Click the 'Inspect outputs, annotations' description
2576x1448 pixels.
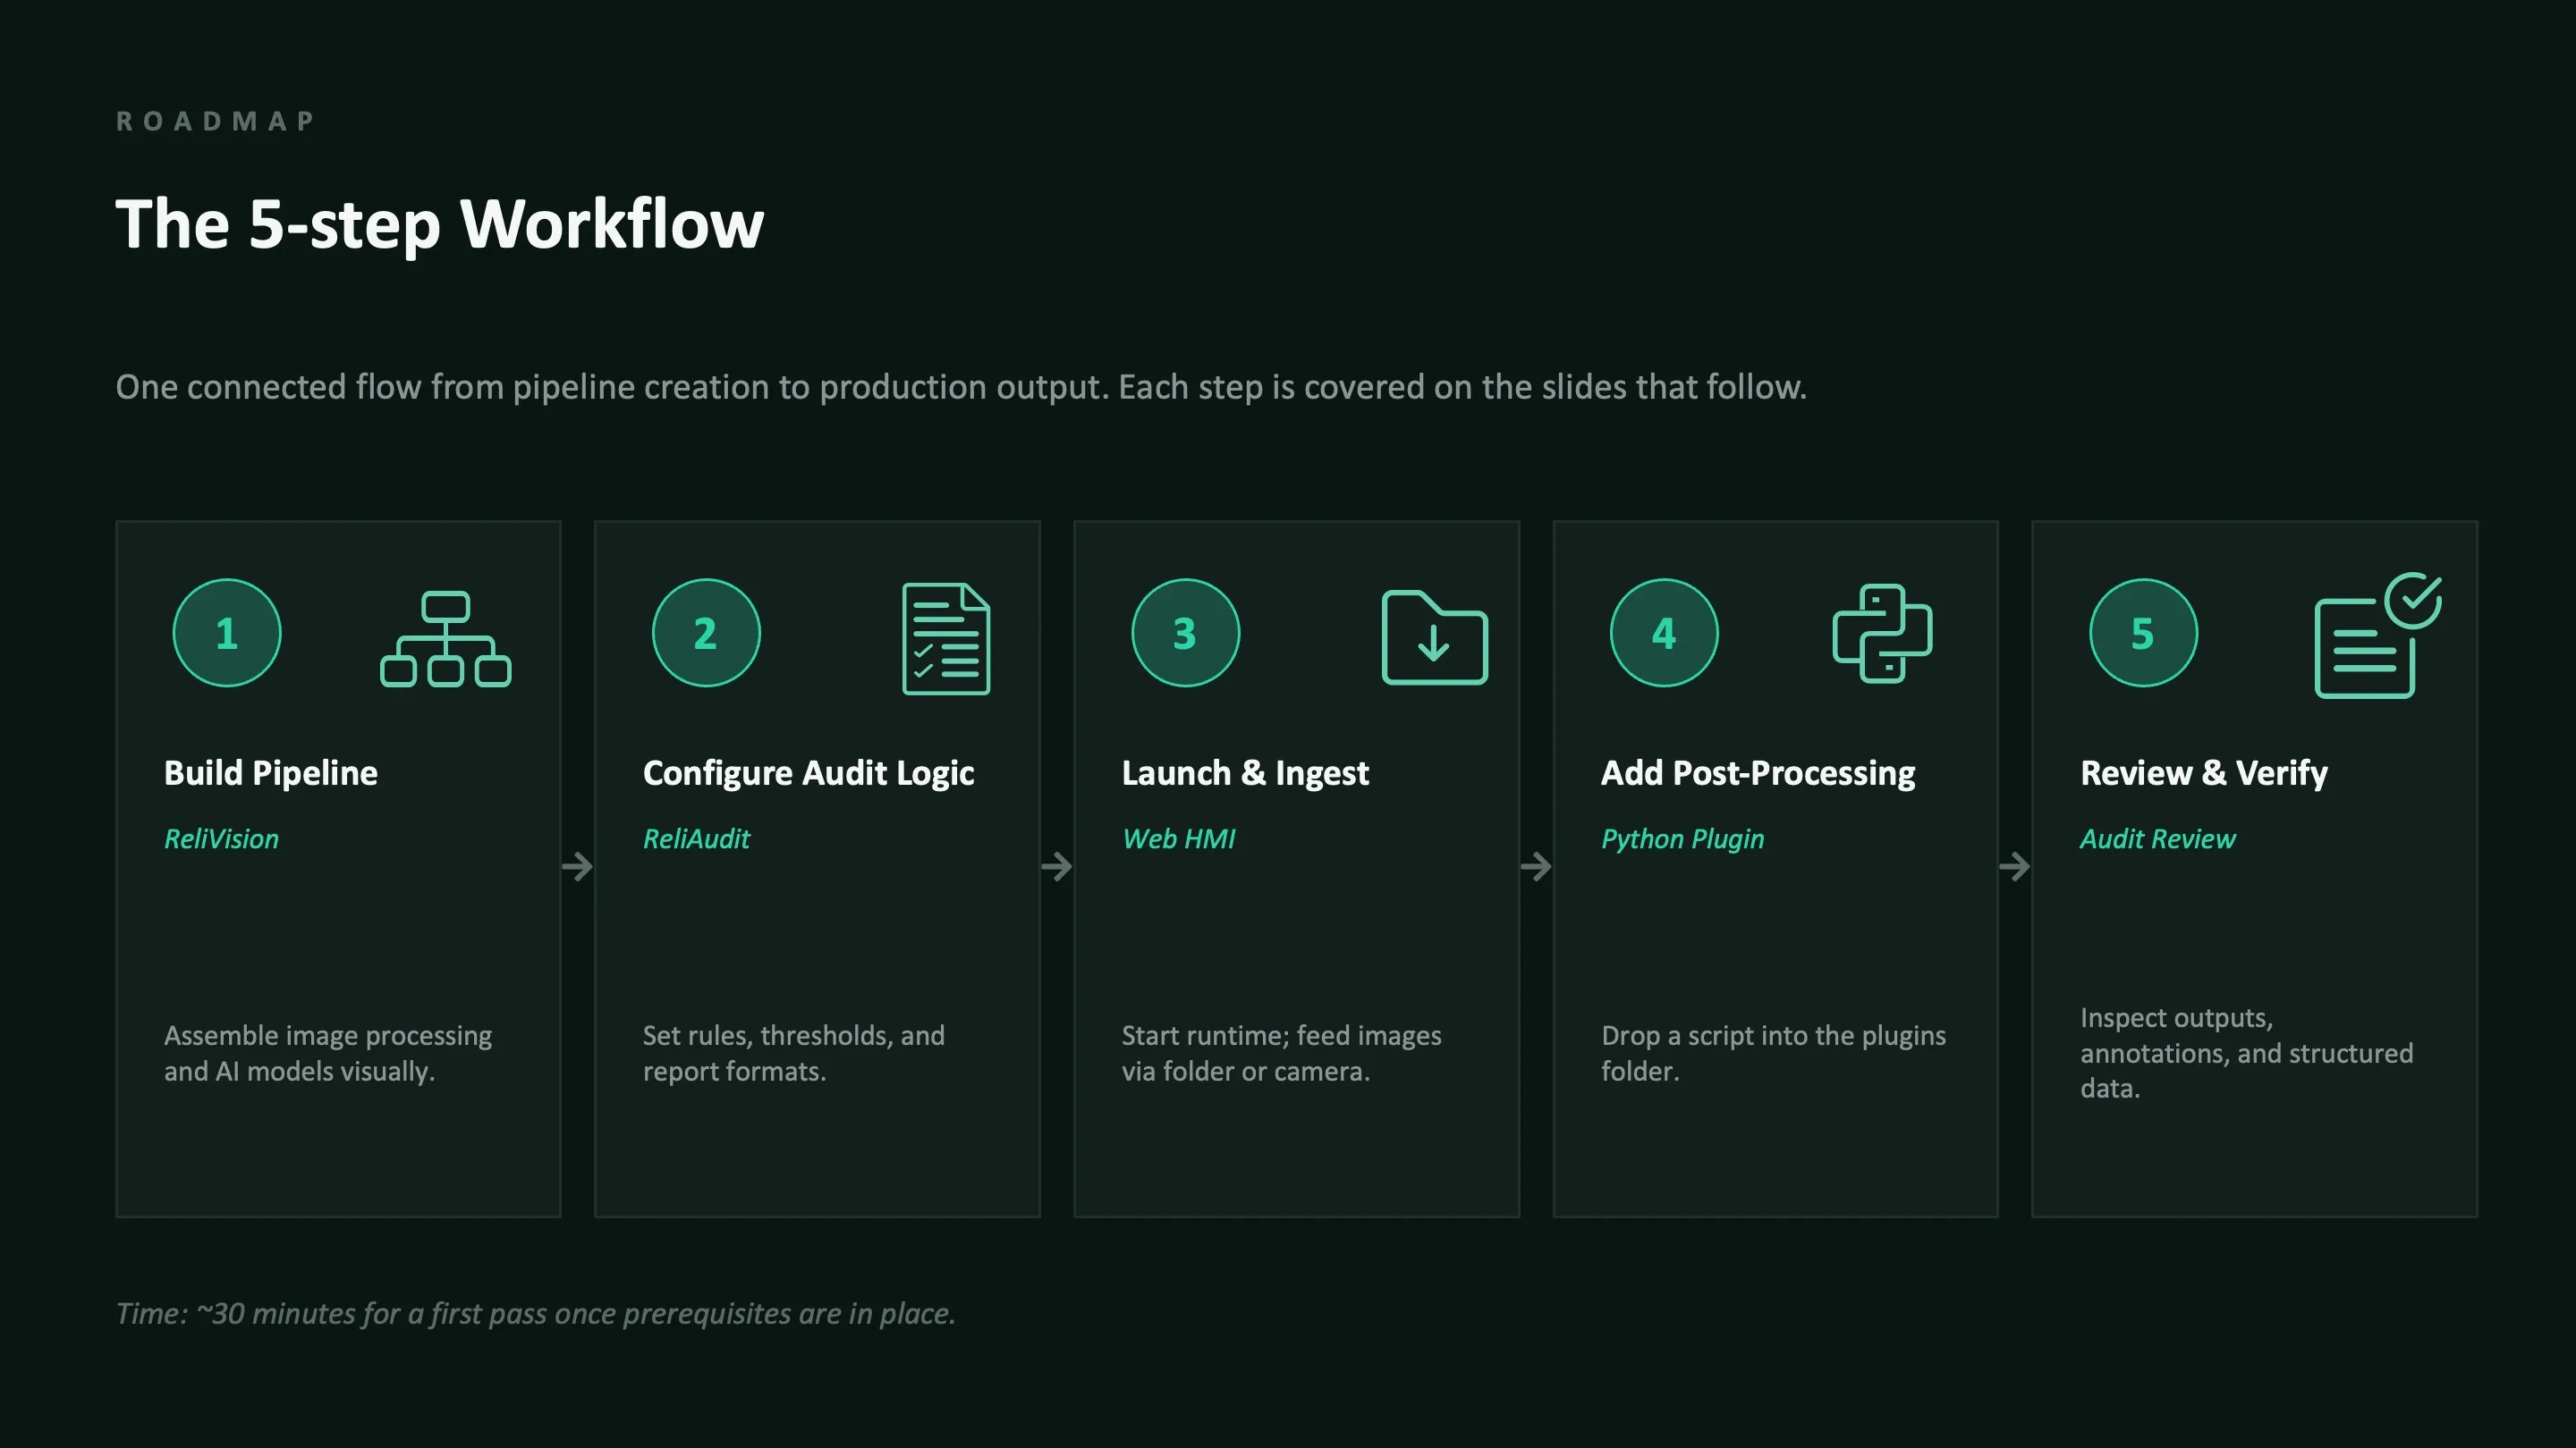click(2246, 1053)
